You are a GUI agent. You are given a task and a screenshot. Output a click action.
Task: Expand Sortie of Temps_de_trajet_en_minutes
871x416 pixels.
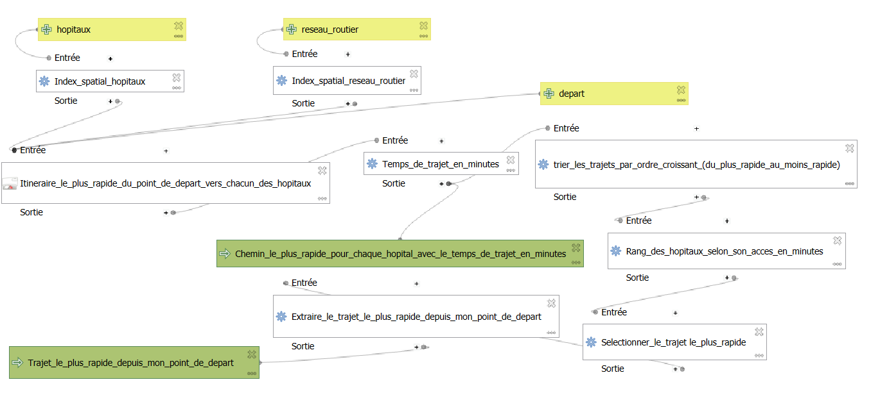441,184
